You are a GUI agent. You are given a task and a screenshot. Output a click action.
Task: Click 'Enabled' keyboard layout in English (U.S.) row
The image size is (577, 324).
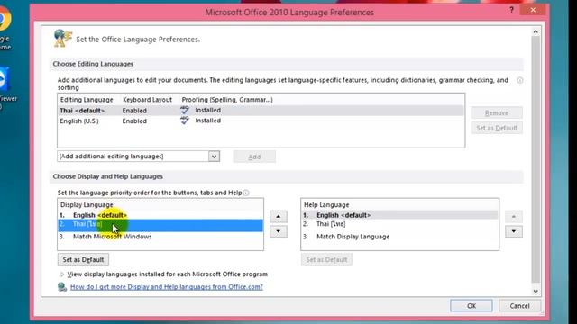[x=134, y=121]
